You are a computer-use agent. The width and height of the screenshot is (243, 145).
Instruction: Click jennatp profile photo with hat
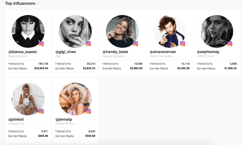[x=75, y=99]
